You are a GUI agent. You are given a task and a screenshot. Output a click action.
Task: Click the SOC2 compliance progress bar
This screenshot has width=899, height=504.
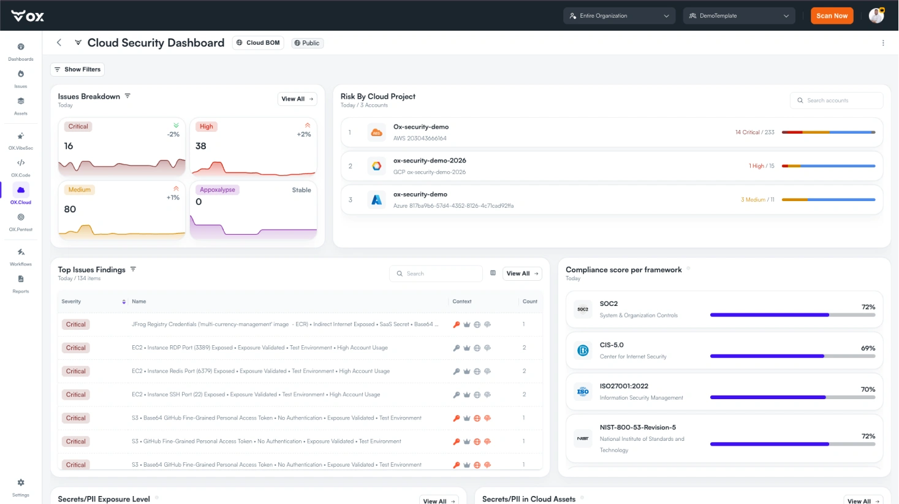coord(792,315)
